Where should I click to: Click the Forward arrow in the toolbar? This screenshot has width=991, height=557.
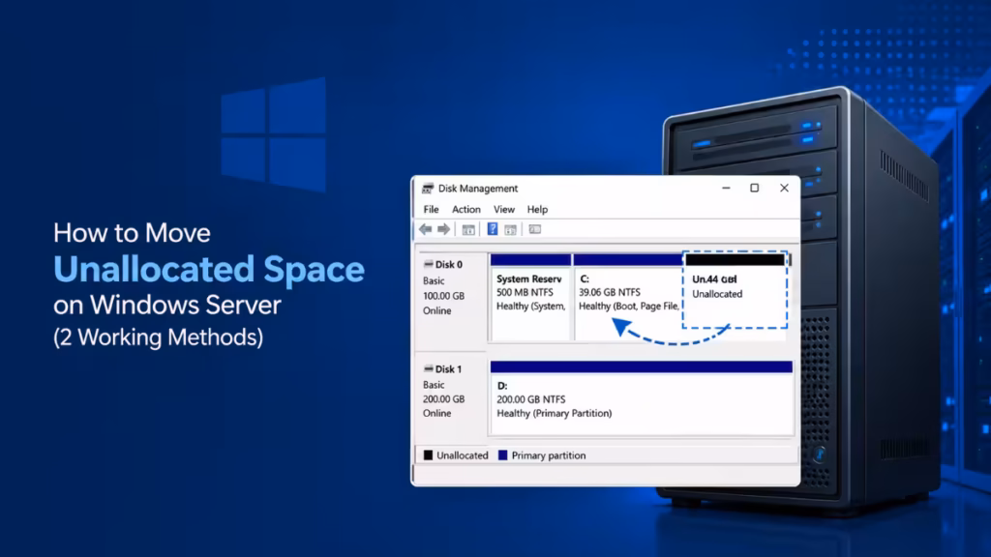pos(443,229)
